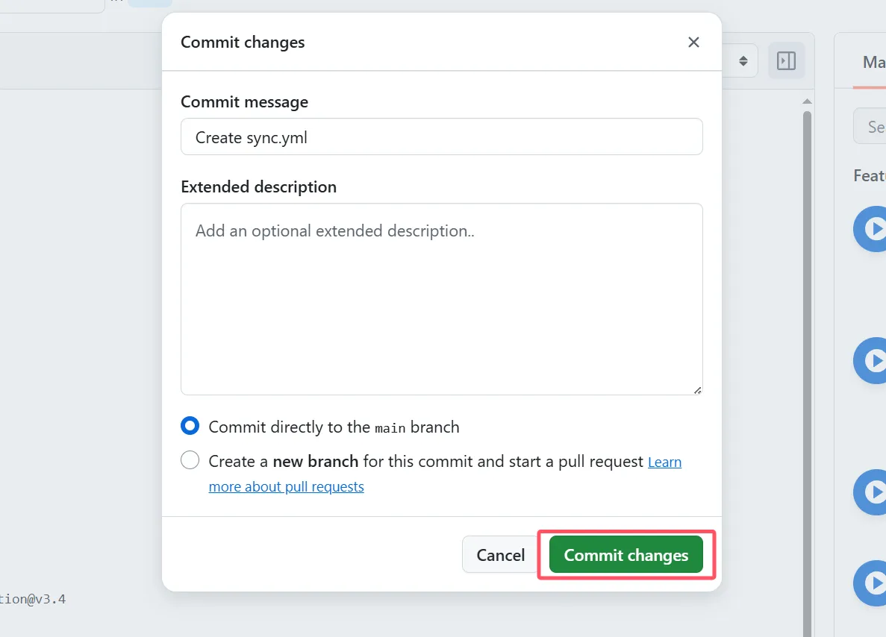
Task: Grab the textarea resize handle corner
Action: pyautogui.click(x=697, y=389)
